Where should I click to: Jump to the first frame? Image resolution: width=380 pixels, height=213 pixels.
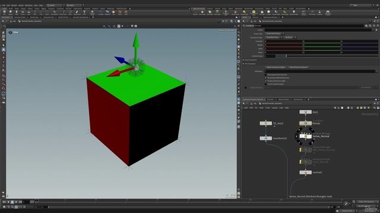click(4, 202)
